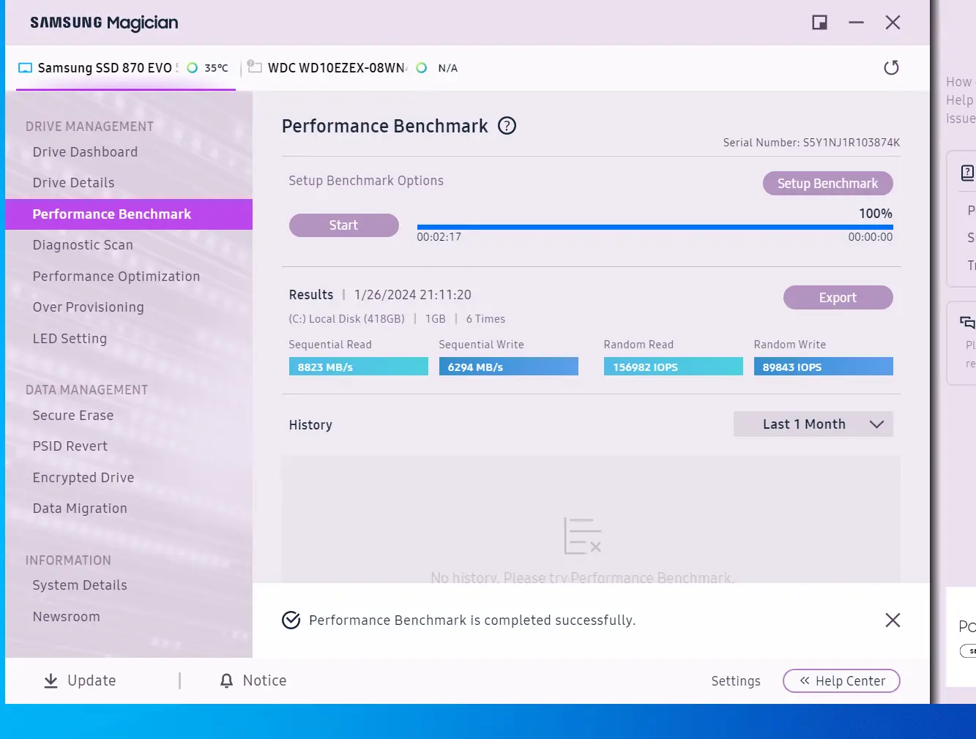Open Data Migration
976x739 pixels.
(x=80, y=509)
